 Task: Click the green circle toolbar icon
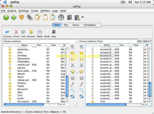pyautogui.click(x=6, y=17)
